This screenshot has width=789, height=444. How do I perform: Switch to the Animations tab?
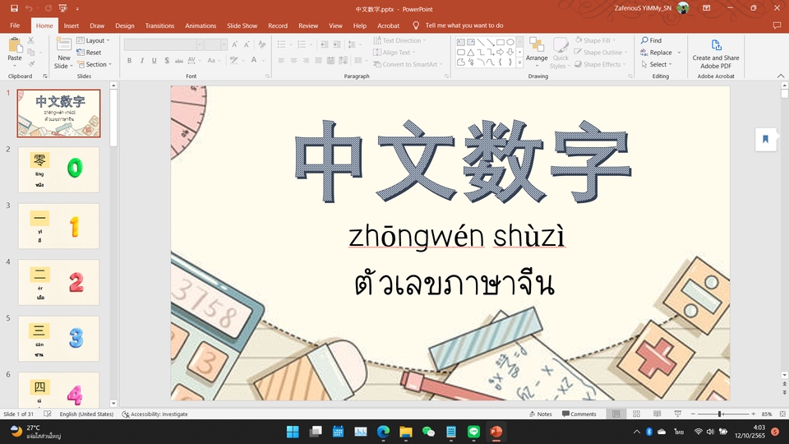coord(201,25)
